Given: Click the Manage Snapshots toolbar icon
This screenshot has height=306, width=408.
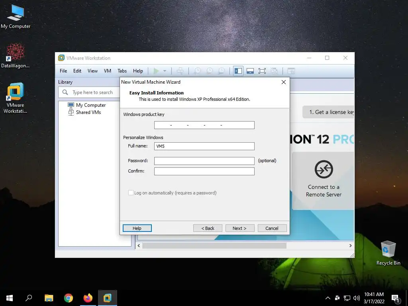Looking at the screenshot, I should pyautogui.click(x=222, y=71).
